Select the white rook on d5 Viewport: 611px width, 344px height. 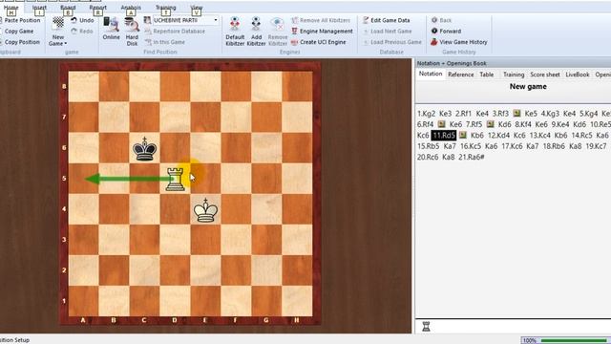pos(175,179)
